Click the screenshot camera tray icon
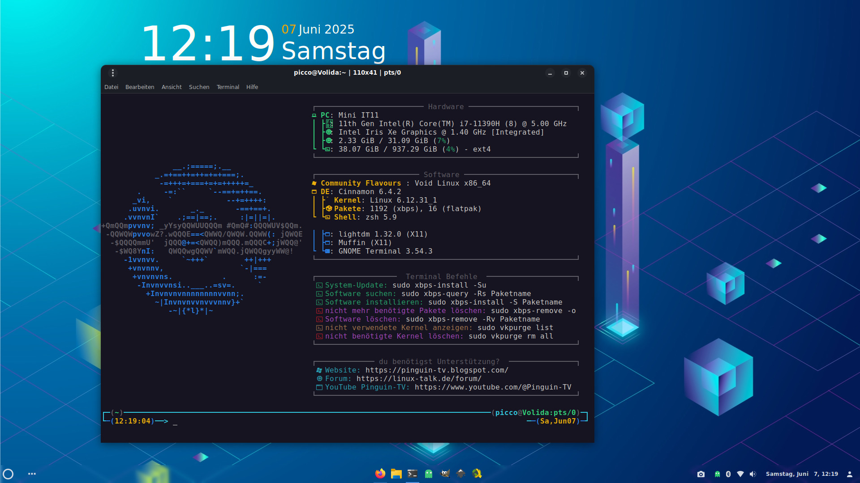 click(x=701, y=474)
